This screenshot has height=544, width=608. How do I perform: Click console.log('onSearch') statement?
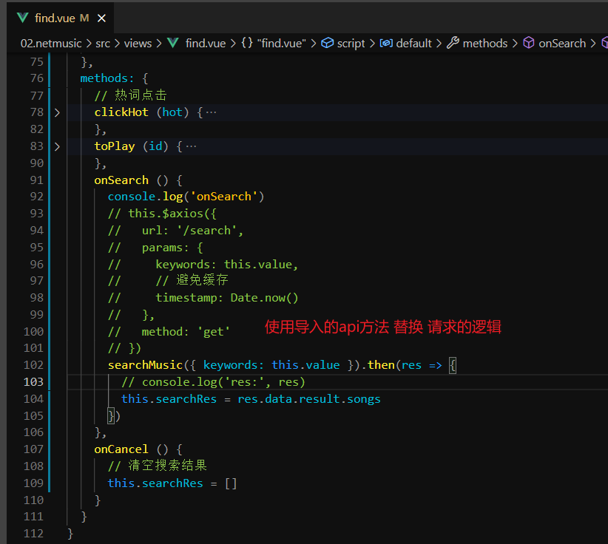(x=186, y=197)
